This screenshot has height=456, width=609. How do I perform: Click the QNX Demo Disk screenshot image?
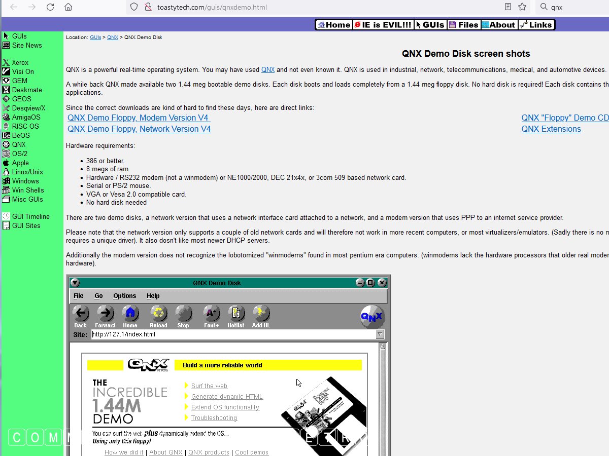point(228,365)
